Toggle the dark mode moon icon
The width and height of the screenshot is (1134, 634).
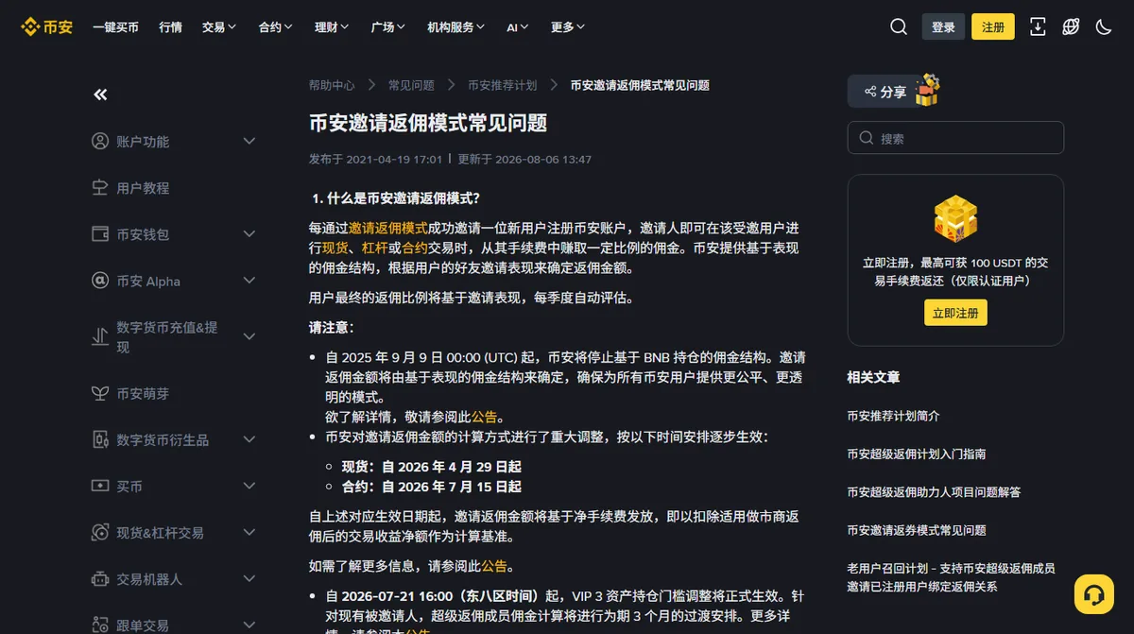tap(1104, 26)
